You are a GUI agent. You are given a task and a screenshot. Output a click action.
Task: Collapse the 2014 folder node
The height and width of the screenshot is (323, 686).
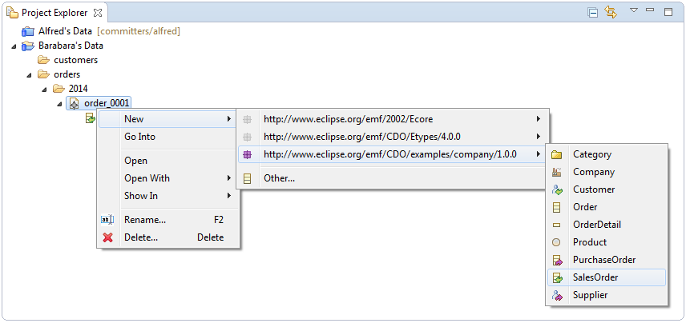point(44,90)
